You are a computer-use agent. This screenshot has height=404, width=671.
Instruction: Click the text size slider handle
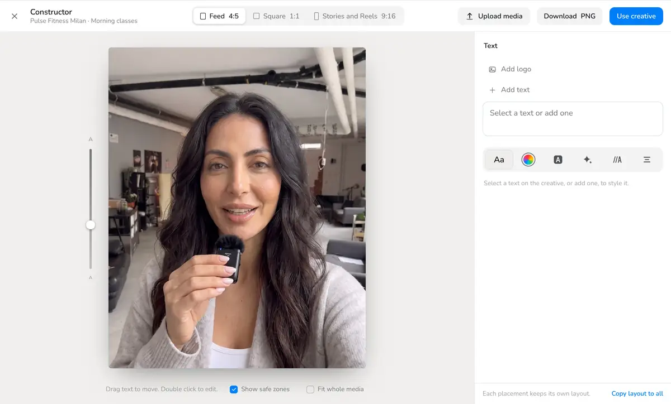(x=91, y=225)
